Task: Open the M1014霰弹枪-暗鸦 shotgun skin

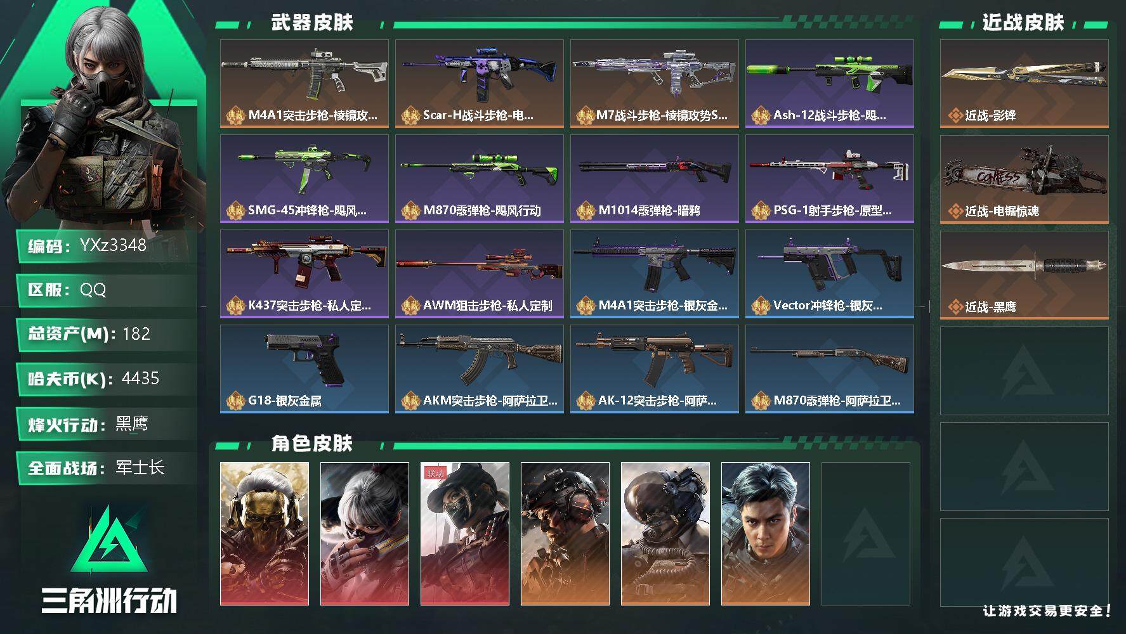Action: tap(655, 179)
